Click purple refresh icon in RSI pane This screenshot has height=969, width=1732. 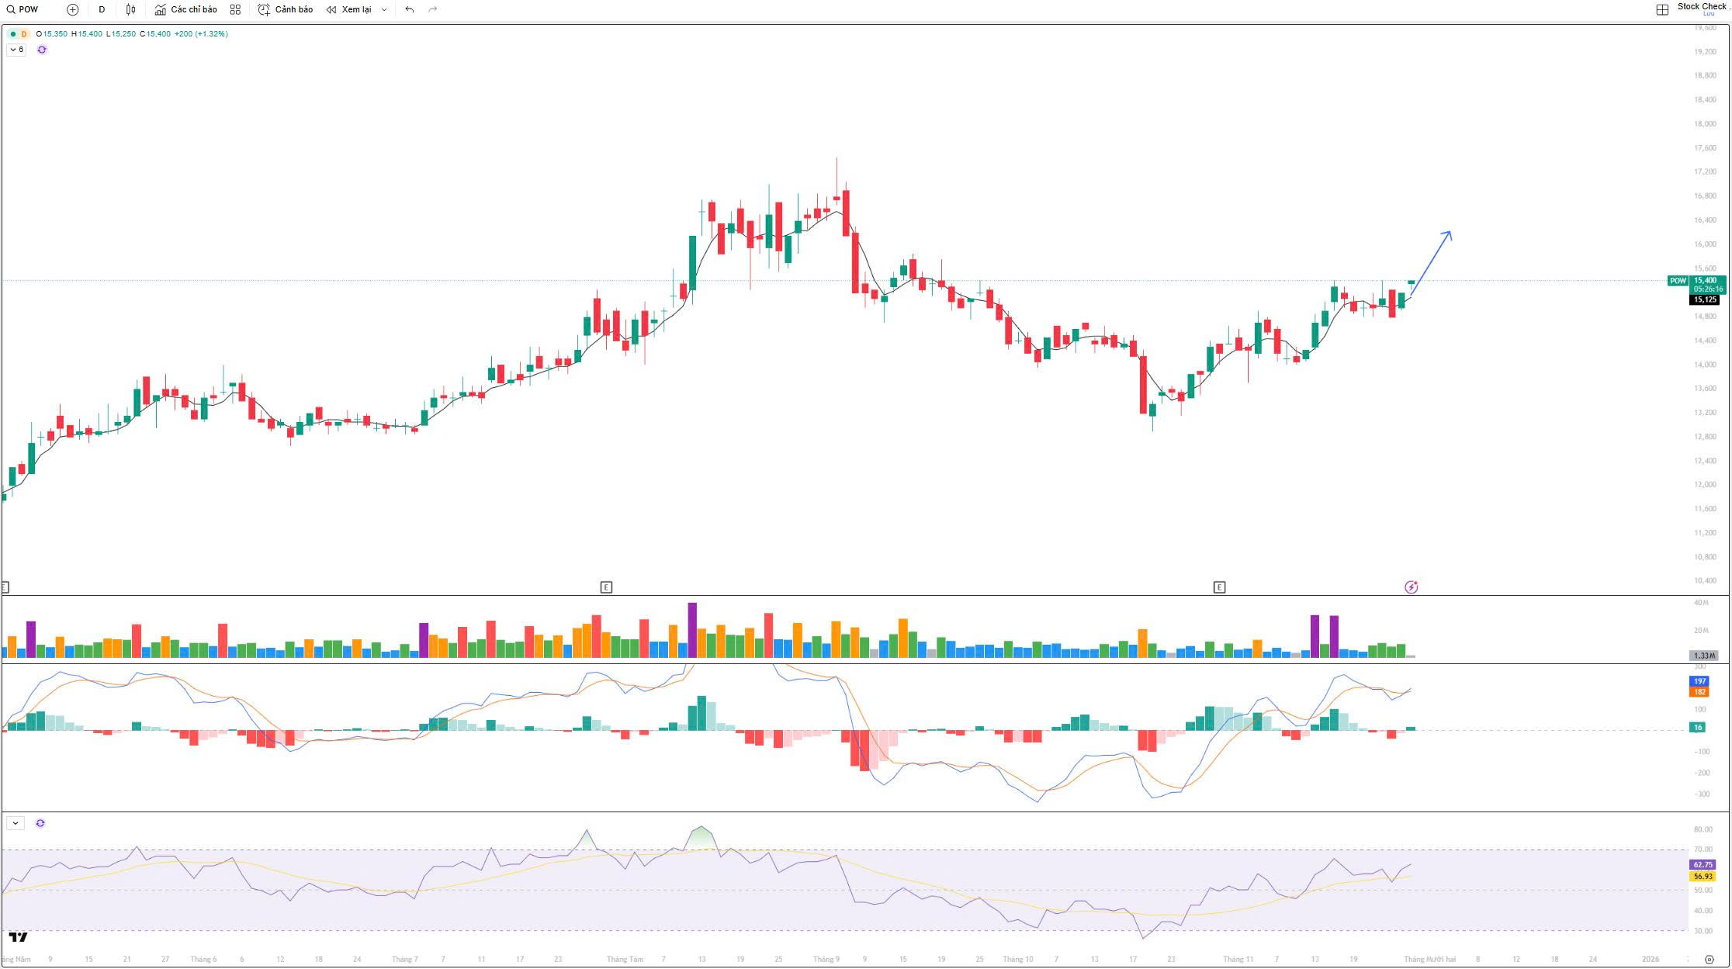pyautogui.click(x=40, y=823)
